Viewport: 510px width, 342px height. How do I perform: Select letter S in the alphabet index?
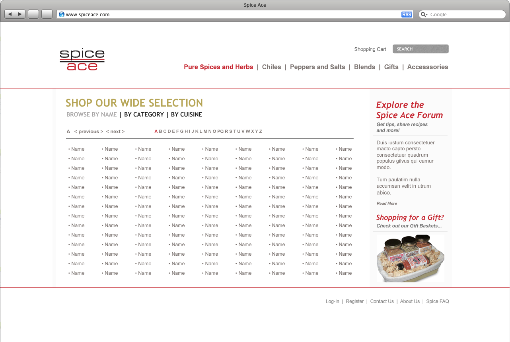click(231, 131)
